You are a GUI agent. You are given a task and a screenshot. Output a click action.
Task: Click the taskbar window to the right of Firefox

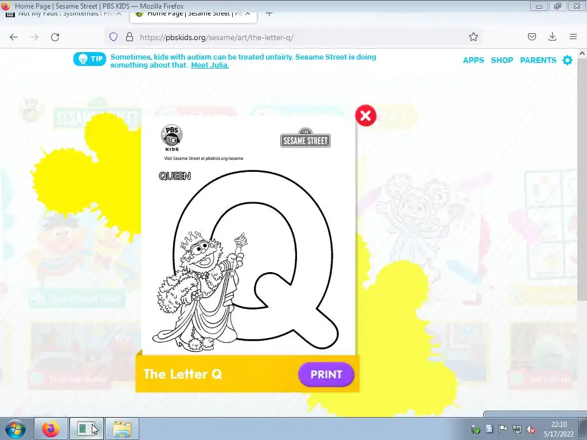click(x=87, y=429)
